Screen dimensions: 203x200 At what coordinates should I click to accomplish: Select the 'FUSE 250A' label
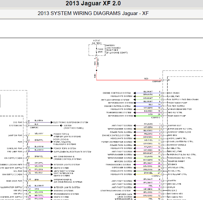pos(100,50)
